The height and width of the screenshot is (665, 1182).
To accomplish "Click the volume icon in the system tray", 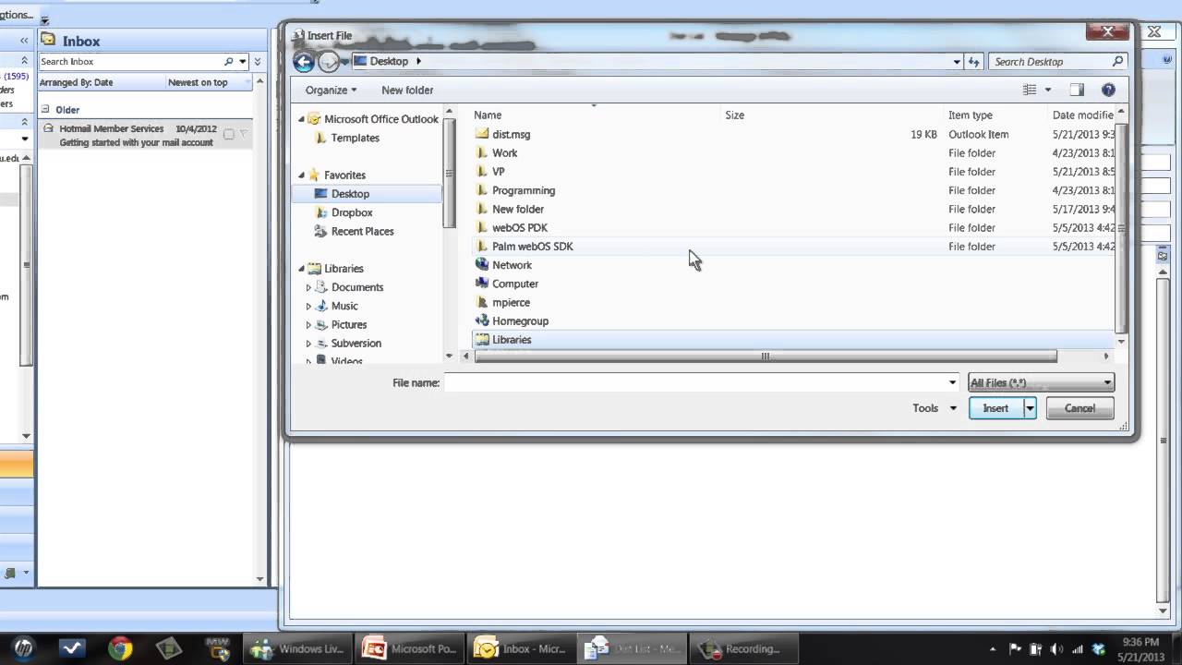I will 1055,649.
